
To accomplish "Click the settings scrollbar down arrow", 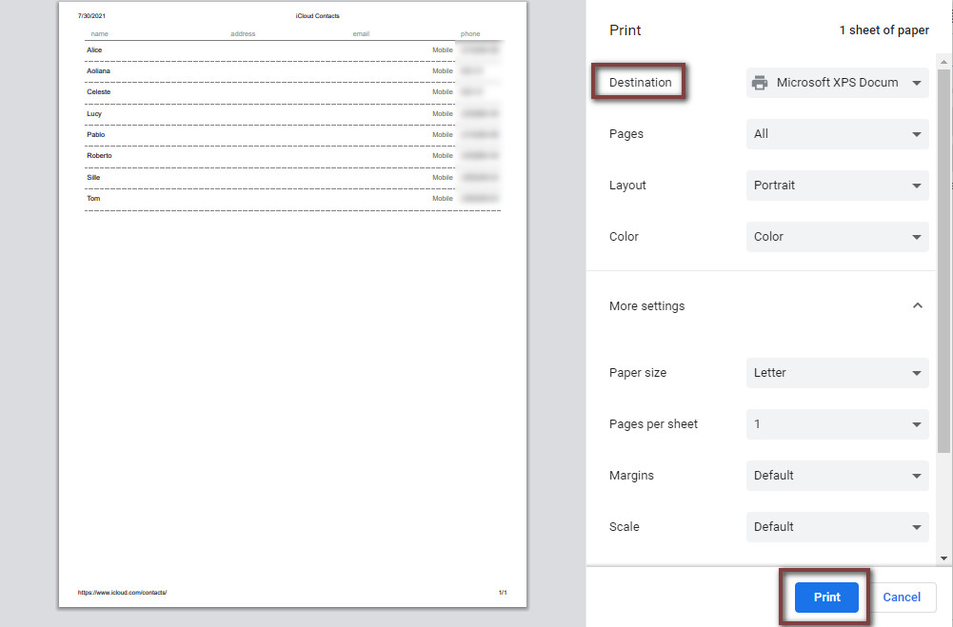I will tap(943, 558).
